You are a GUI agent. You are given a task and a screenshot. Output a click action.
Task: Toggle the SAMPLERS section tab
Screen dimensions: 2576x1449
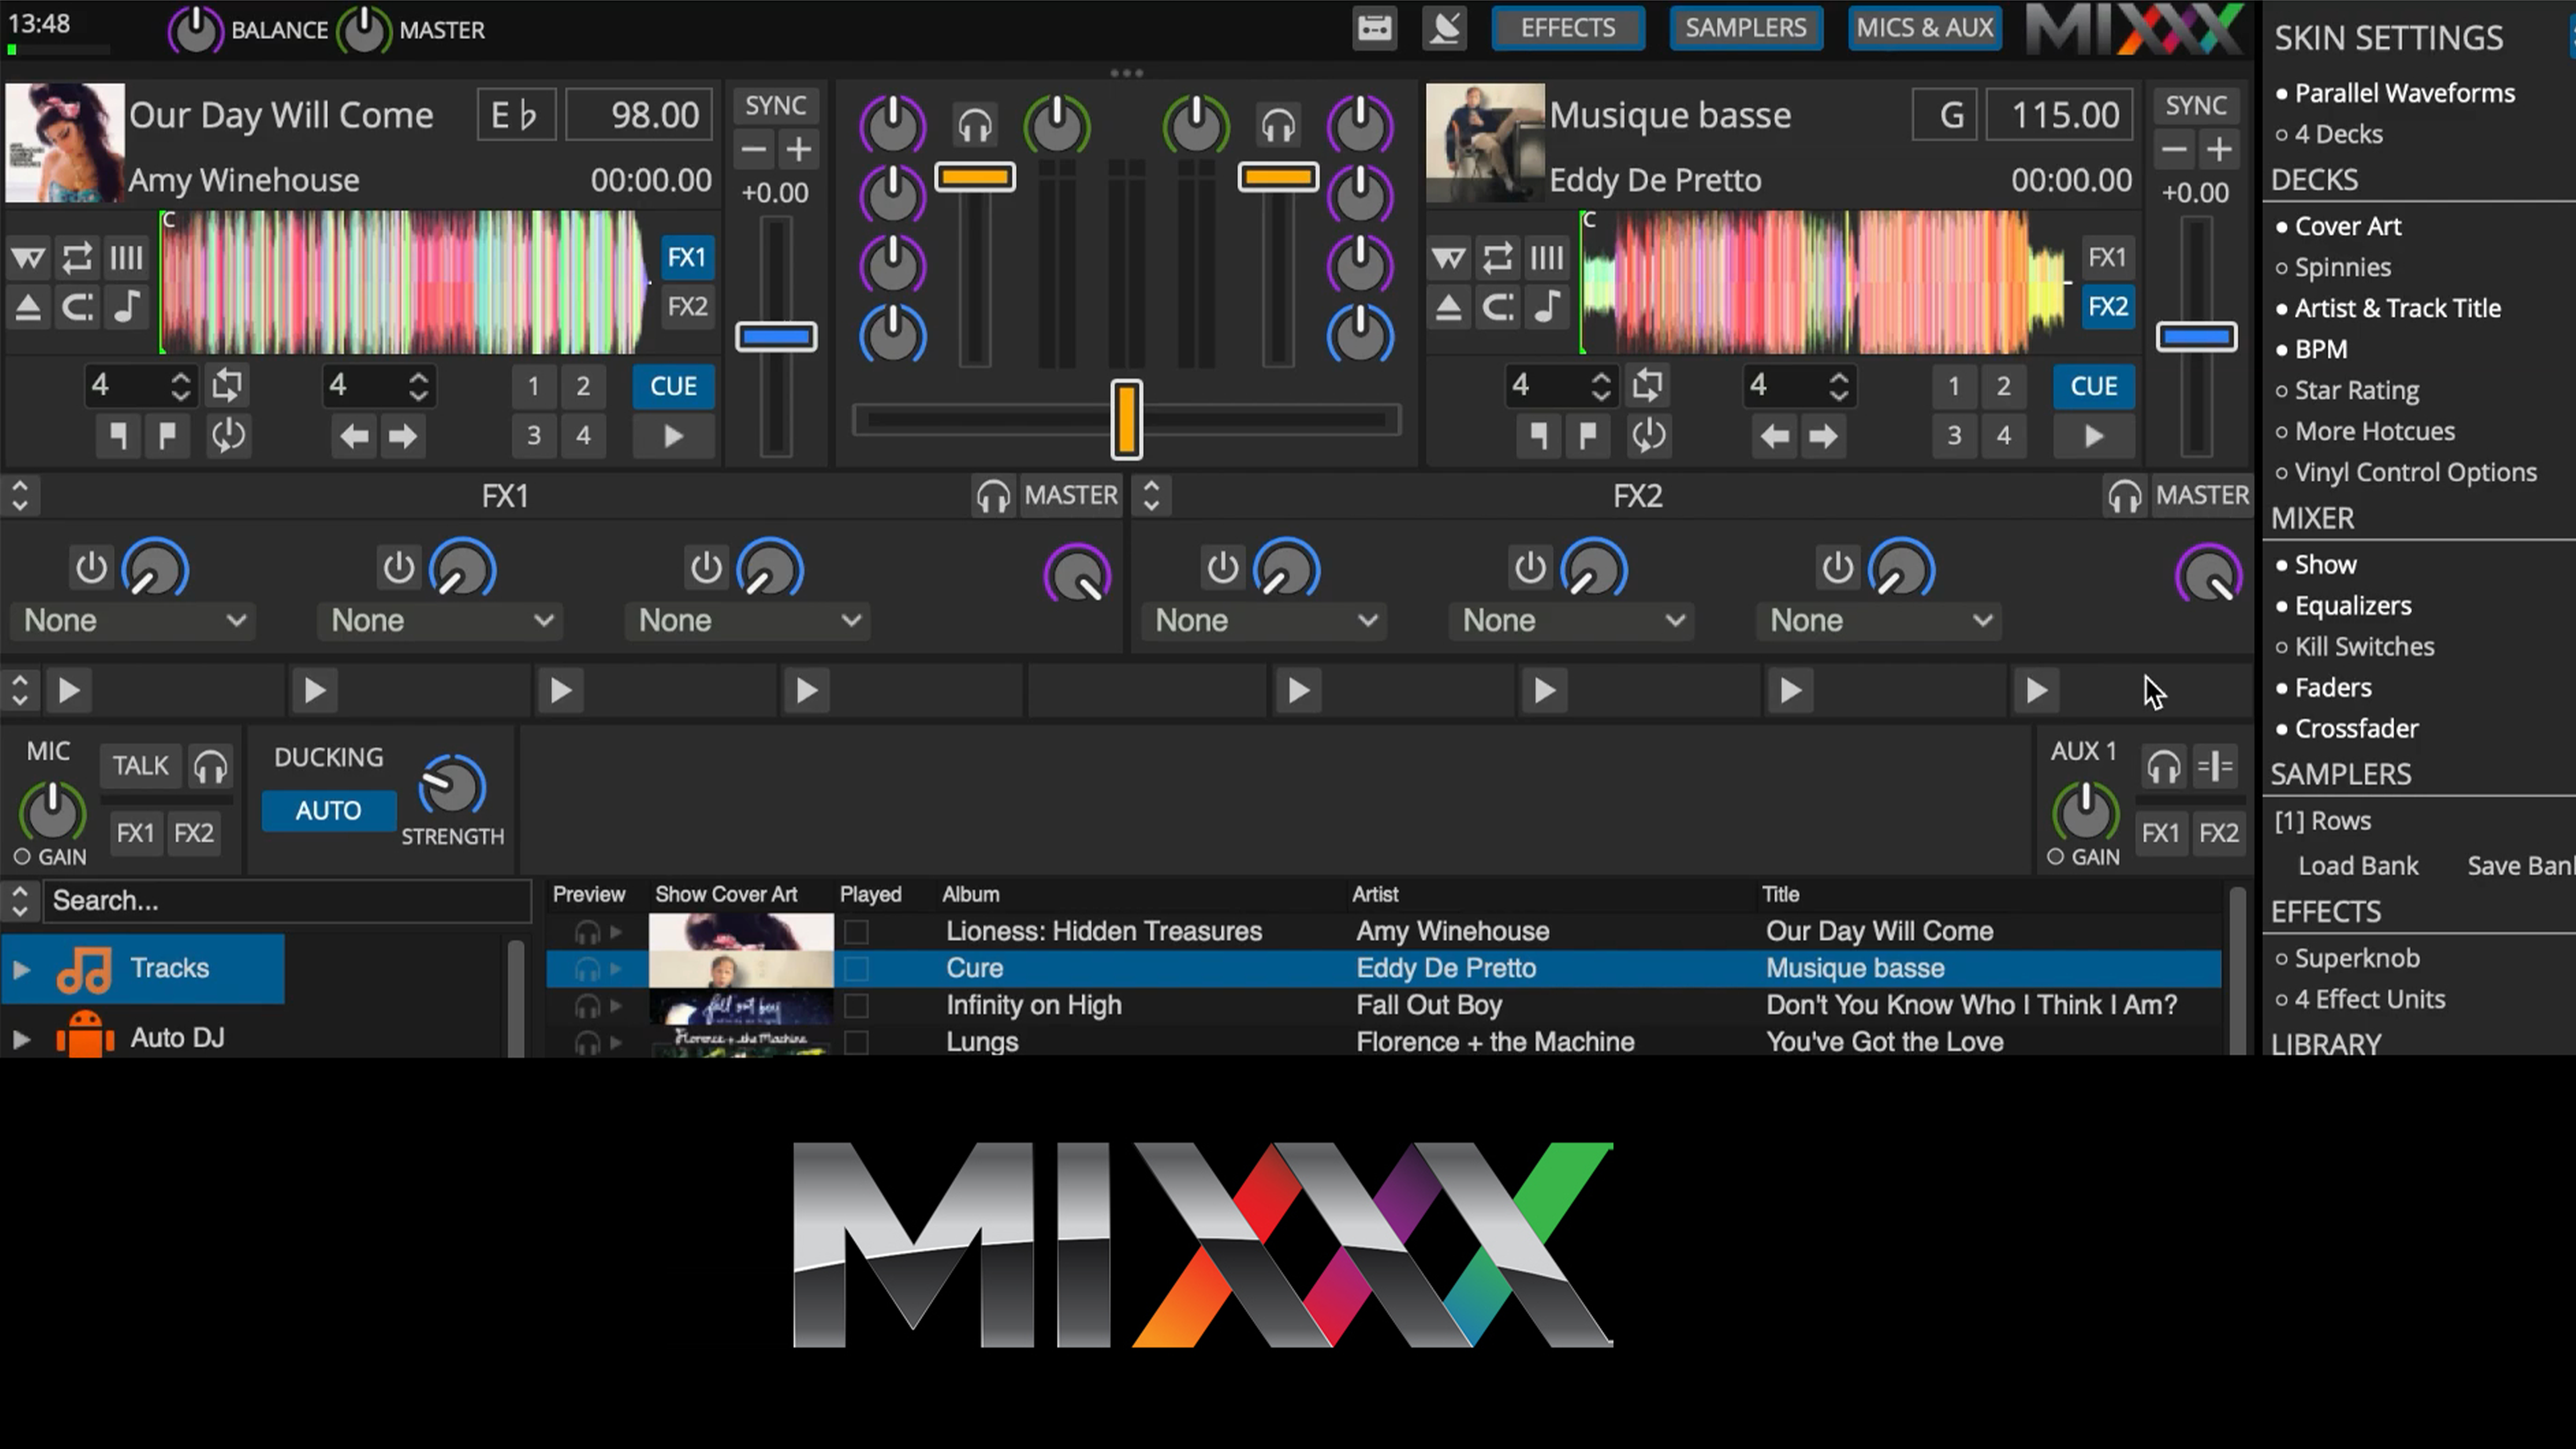click(1746, 28)
